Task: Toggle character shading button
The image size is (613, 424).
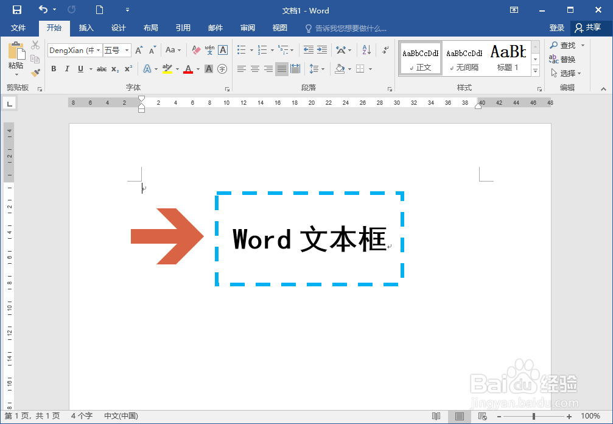Action: tap(209, 69)
